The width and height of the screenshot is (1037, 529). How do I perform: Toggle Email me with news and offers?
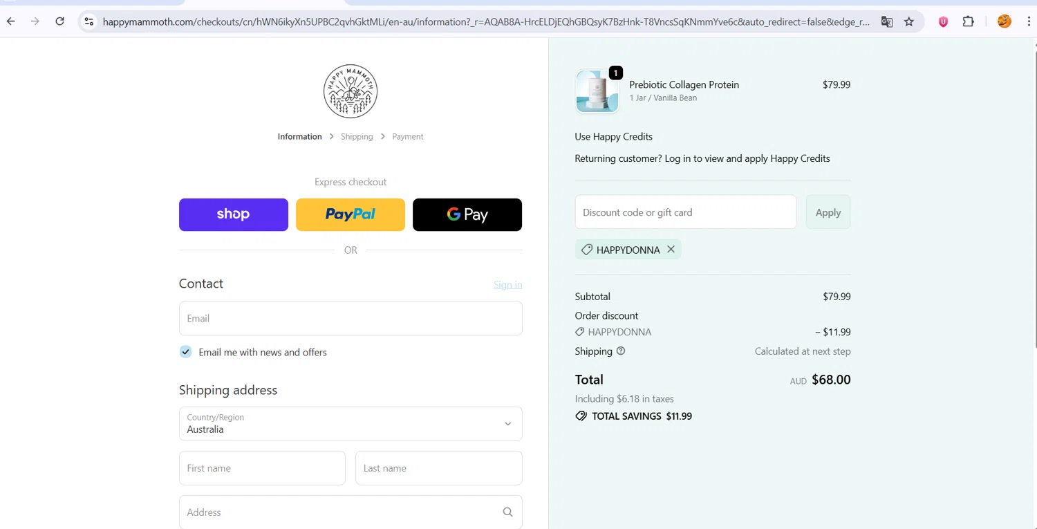tap(186, 352)
